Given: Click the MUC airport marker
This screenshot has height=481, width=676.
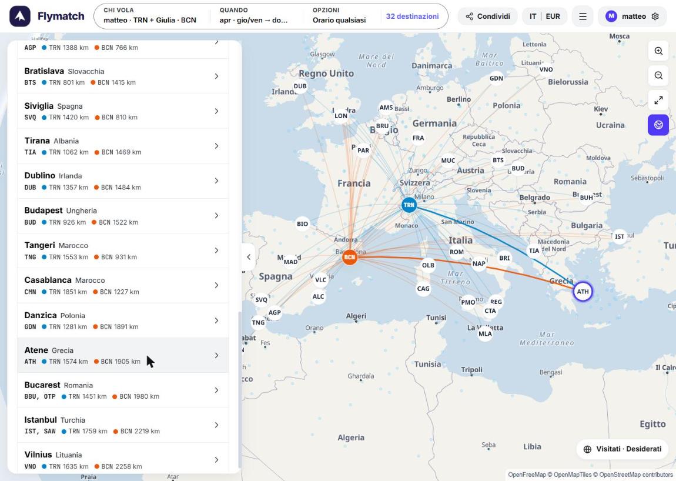Looking at the screenshot, I should [449, 161].
